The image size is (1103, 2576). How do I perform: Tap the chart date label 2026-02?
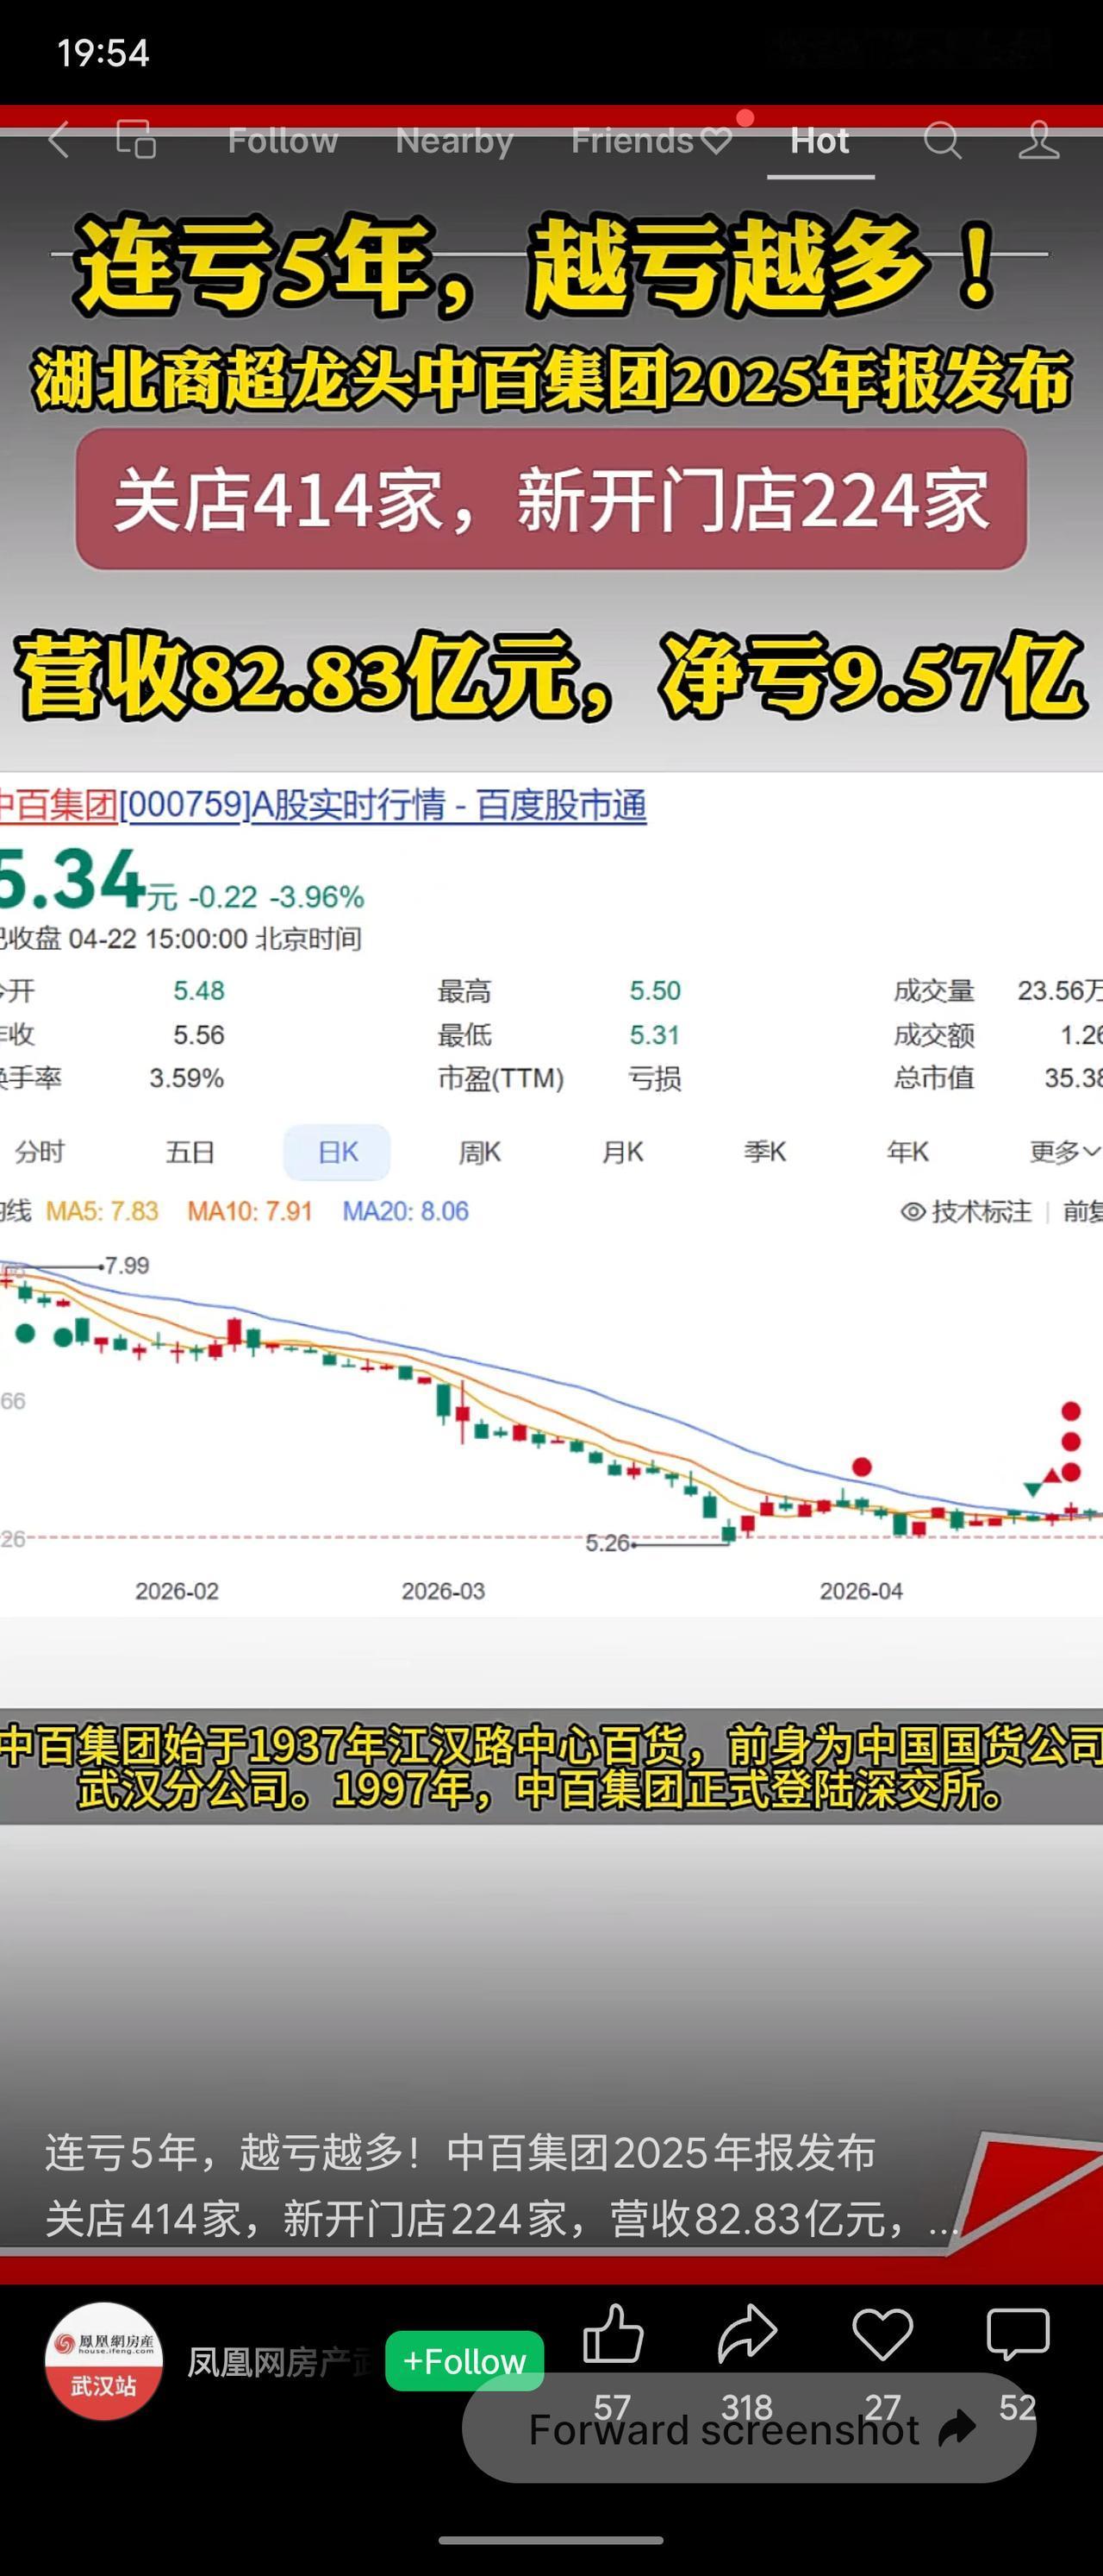(x=177, y=1591)
